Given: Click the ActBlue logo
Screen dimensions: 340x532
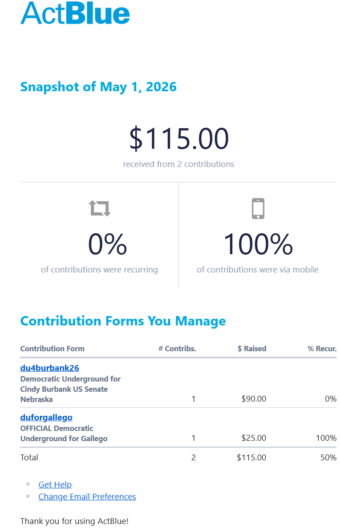Looking at the screenshot, I should tap(75, 13).
